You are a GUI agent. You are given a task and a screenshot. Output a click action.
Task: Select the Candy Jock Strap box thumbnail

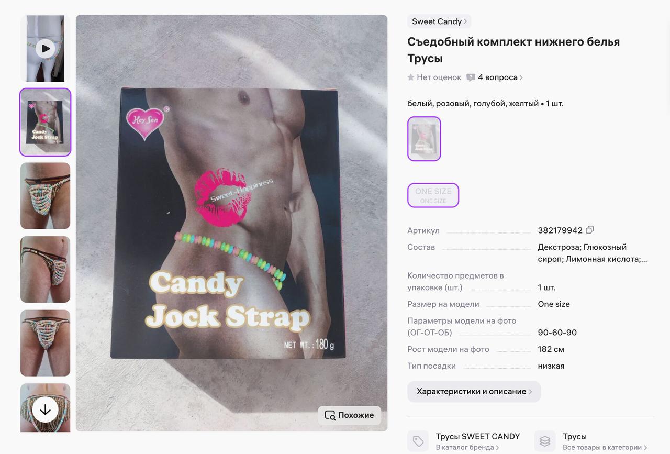pyautogui.click(x=45, y=123)
